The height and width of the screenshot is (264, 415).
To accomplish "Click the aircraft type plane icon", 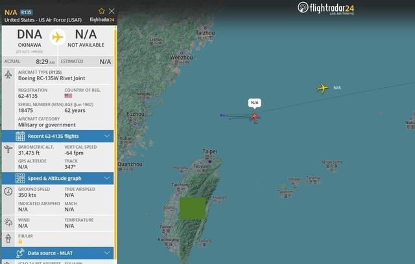I will coord(8,74).
